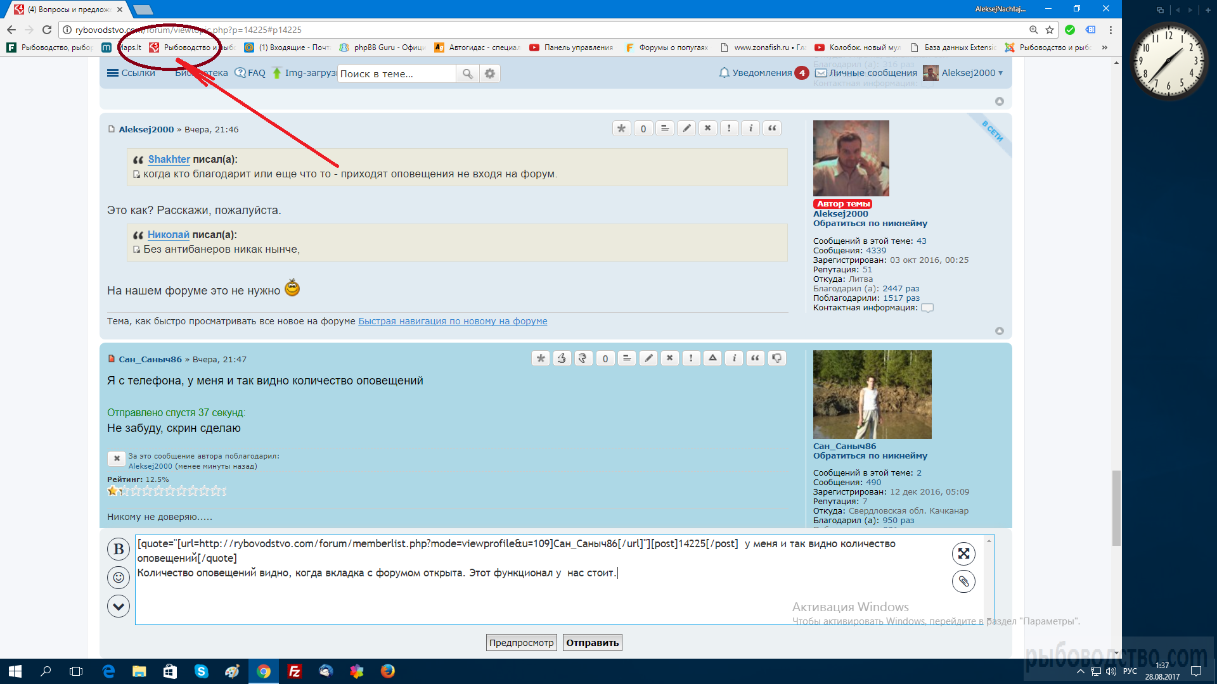The height and width of the screenshot is (684, 1217).
Task: Click the edit pencil icon on Сан_Саныч86's post
Action: coord(648,358)
